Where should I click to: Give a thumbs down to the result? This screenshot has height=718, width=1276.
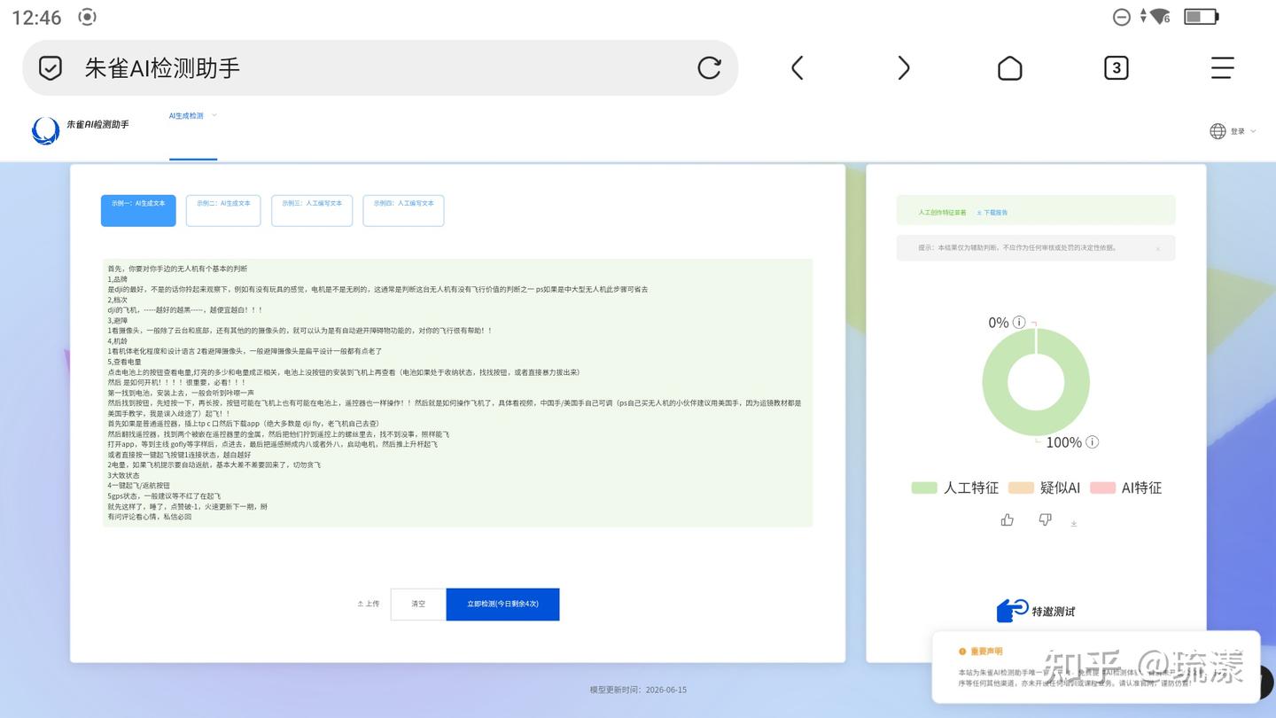1045,520
